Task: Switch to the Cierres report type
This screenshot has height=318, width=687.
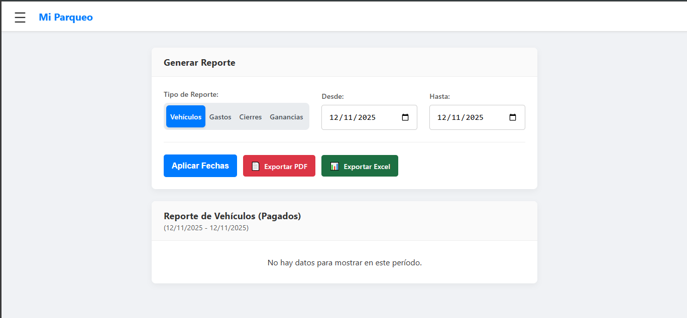Action: (250, 116)
